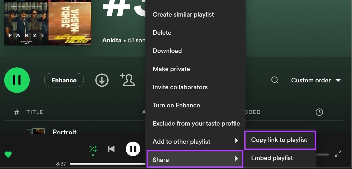Click the green pause button near Enhance
Viewport: 352px width, 169px height.
[x=17, y=80]
